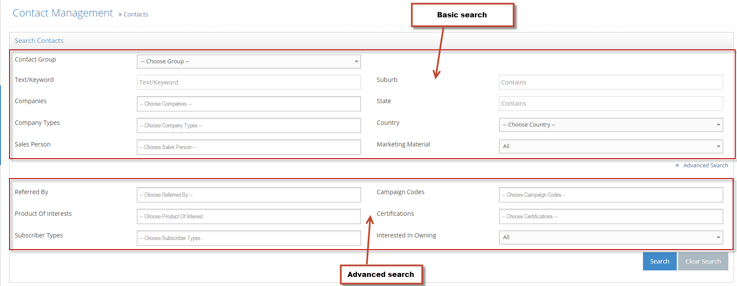Viewport: 737px width, 286px height.
Task: Open the Choose Certifications selector
Action: tap(610, 217)
